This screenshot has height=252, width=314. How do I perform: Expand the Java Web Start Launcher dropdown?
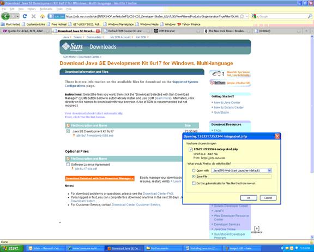click(269, 171)
